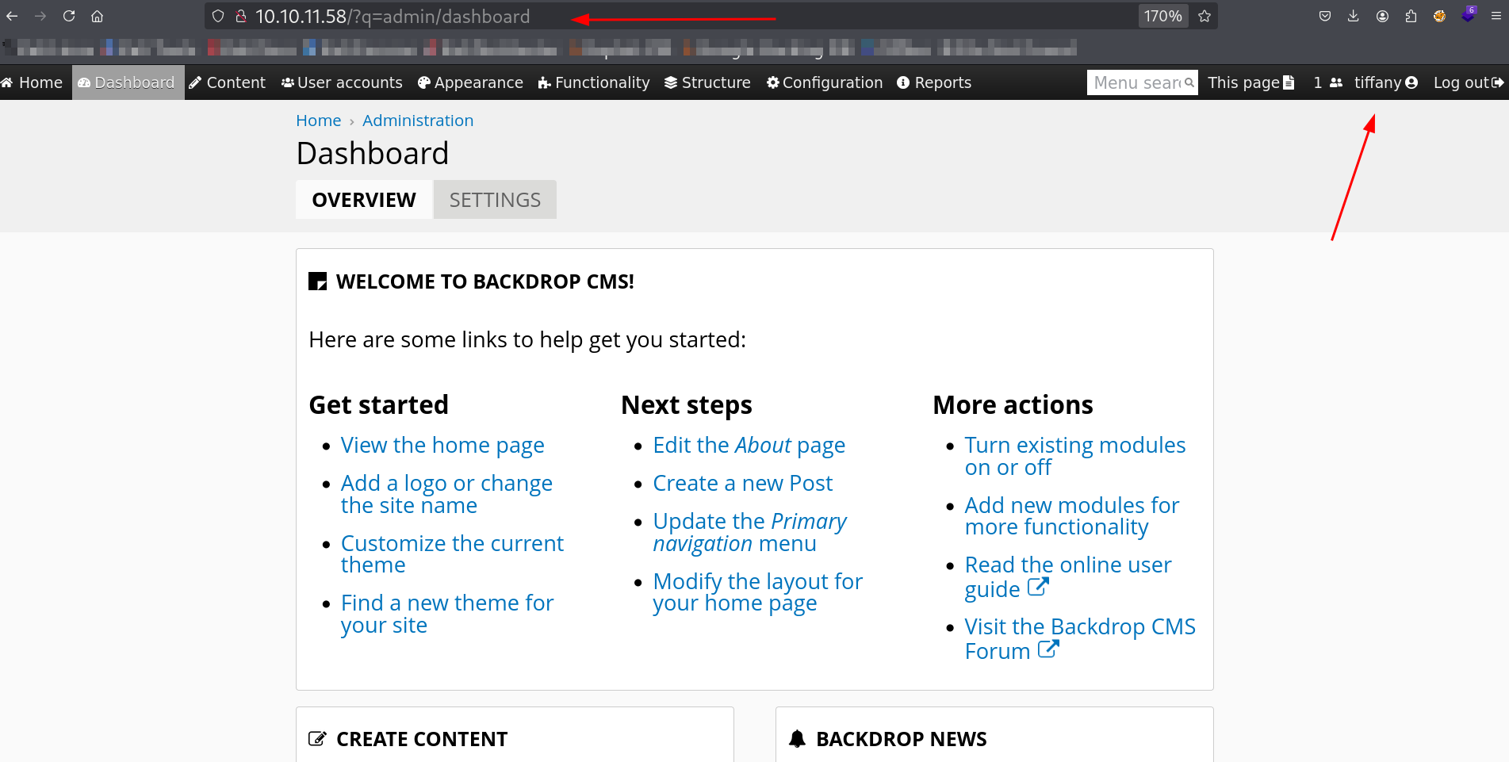1509x762 pixels.
Task: Click View the home page link
Action: point(442,446)
